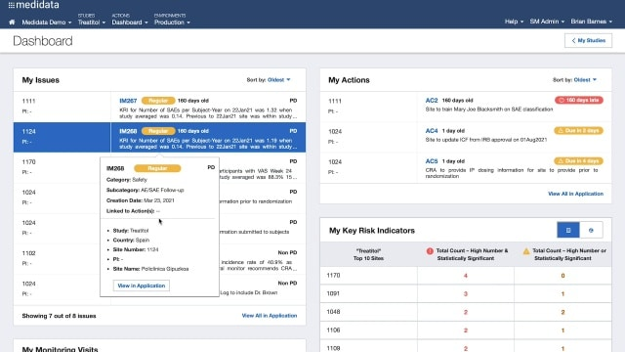The image size is (625, 352).
Task: Click the red count 4 for site 1170
Action: point(466,276)
